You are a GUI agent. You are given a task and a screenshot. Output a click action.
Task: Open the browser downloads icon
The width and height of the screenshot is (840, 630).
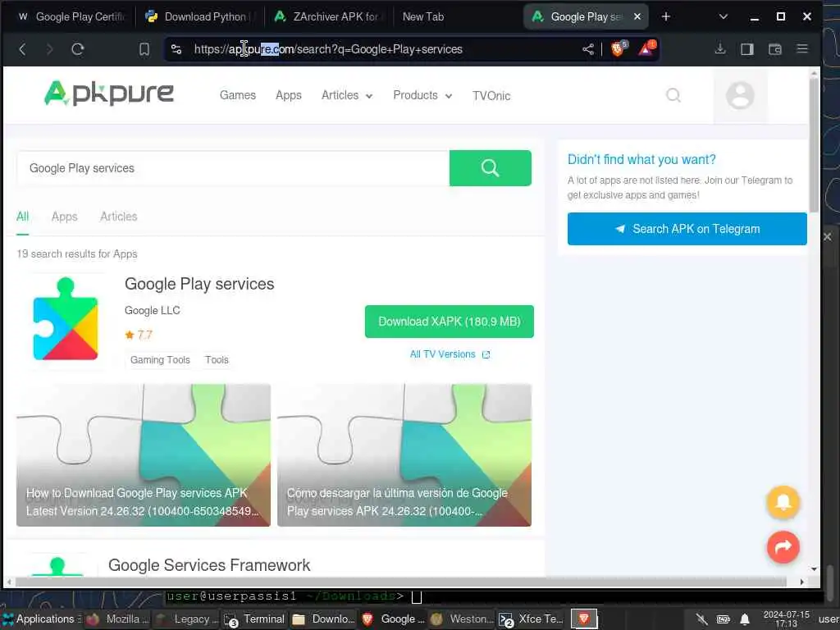click(x=720, y=49)
